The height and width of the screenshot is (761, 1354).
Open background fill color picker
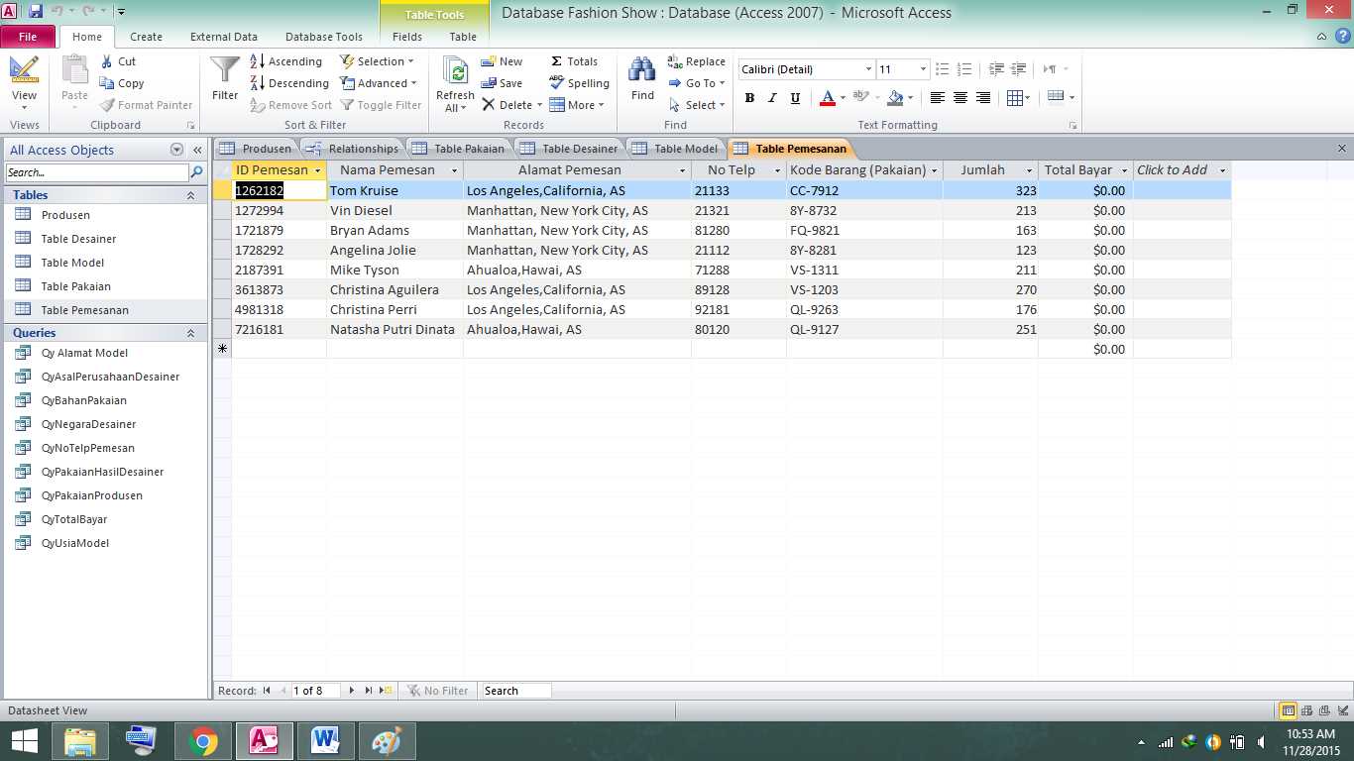click(x=911, y=98)
